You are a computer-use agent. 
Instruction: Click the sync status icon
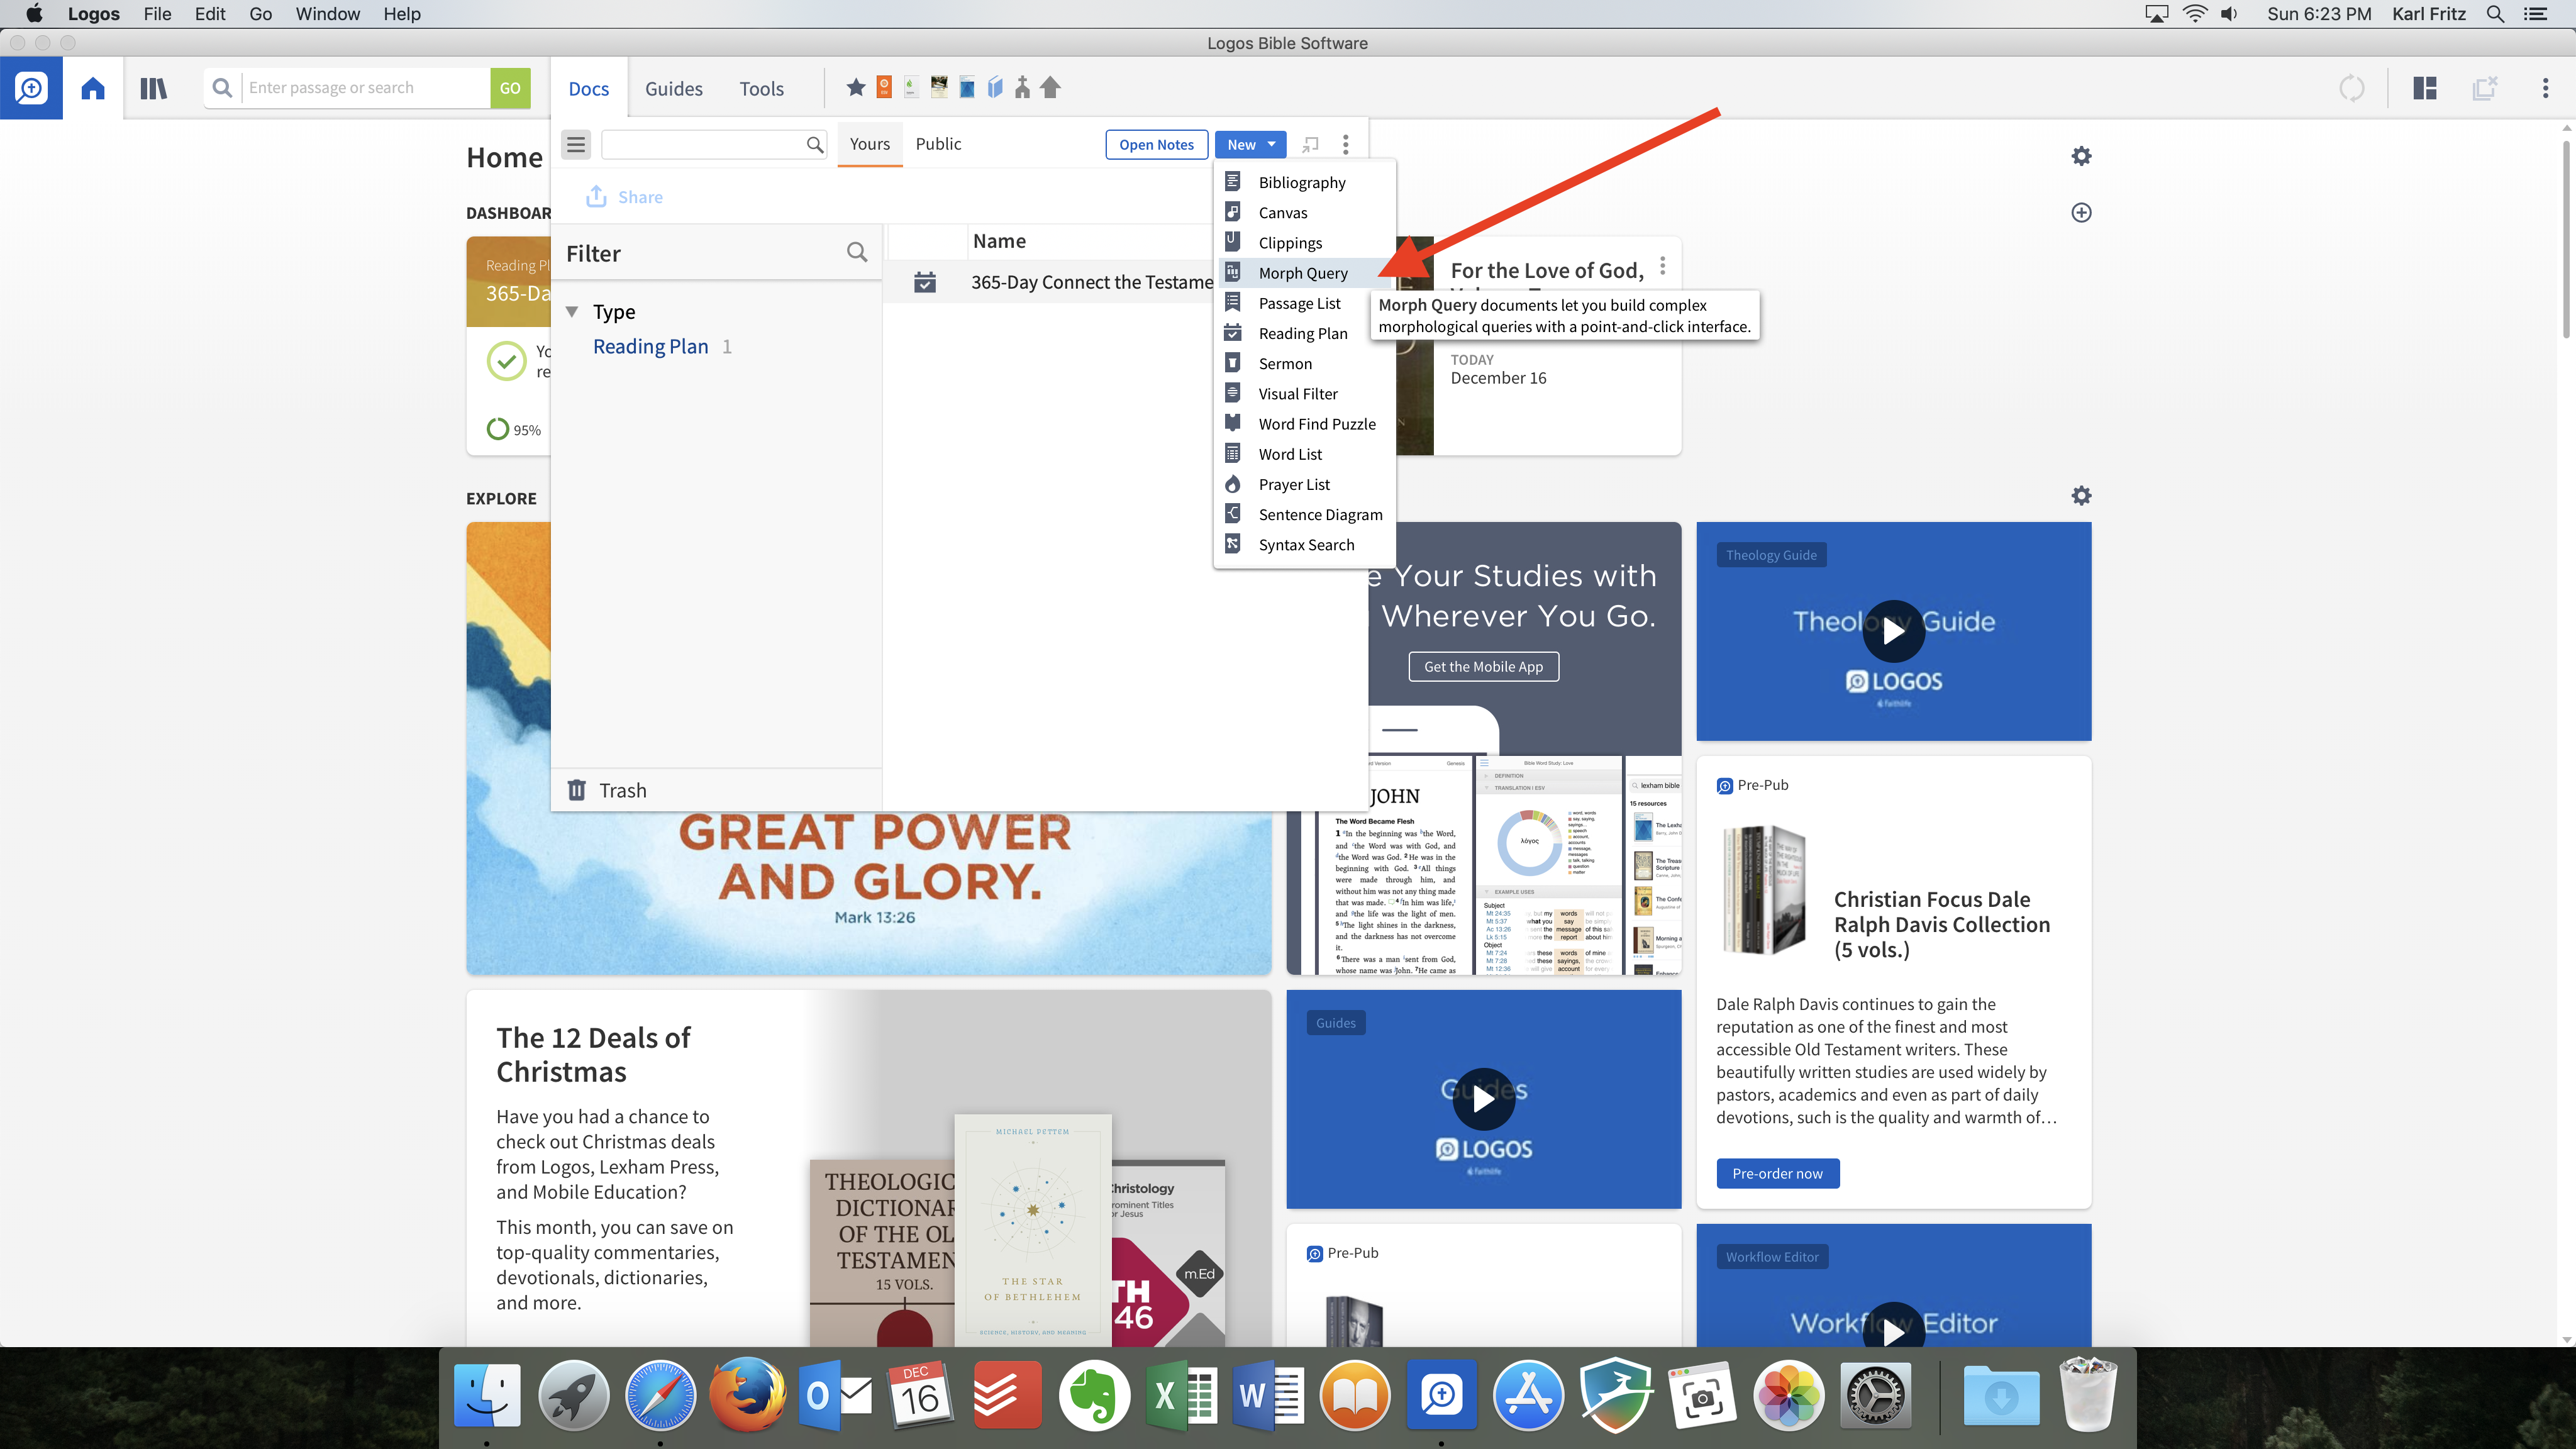coord(2352,88)
